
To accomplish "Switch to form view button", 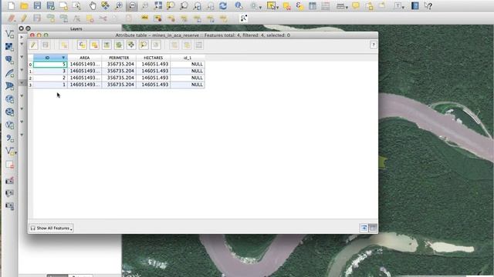I will click(x=364, y=228).
